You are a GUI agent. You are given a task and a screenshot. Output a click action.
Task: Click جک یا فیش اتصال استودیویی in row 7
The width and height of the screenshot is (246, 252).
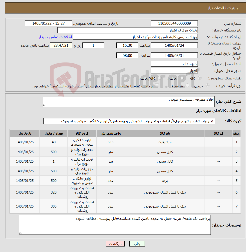(165, 206)
